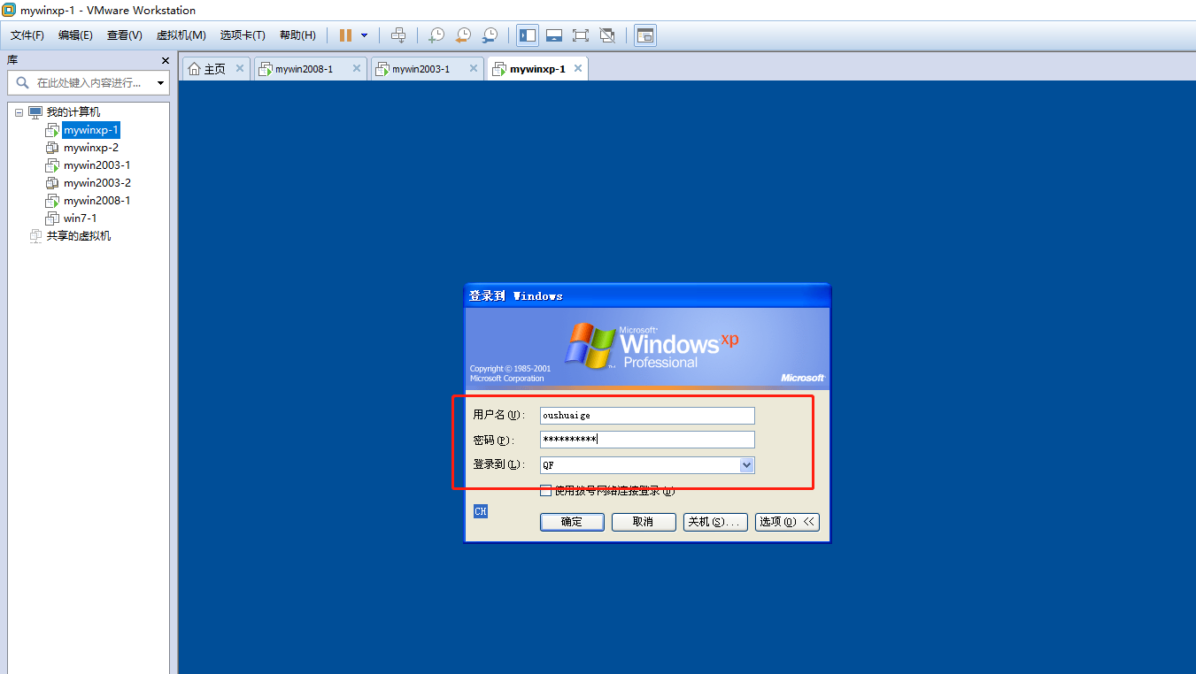1196x674 pixels.
Task: Toggle the library sidebar view icon
Action: pos(528,35)
